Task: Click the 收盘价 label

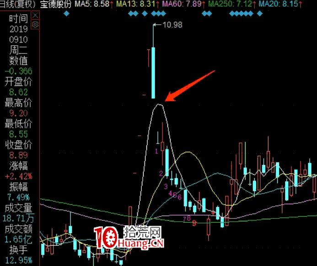Action: tap(18, 145)
